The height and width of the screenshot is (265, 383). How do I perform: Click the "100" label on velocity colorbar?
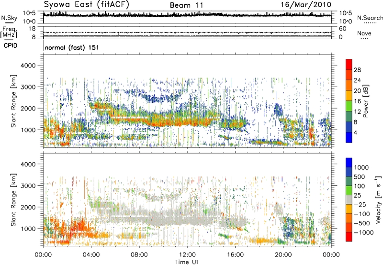pos(359,186)
